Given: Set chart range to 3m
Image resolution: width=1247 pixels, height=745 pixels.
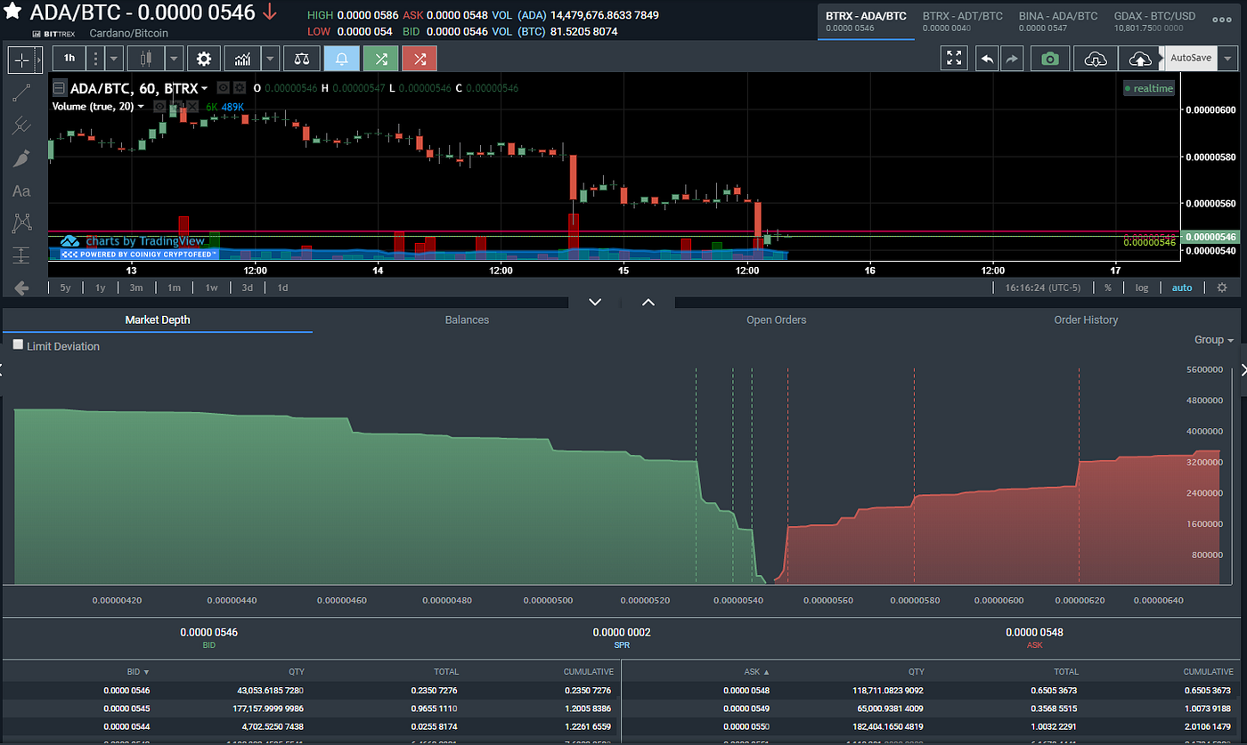Looking at the screenshot, I should click(136, 287).
